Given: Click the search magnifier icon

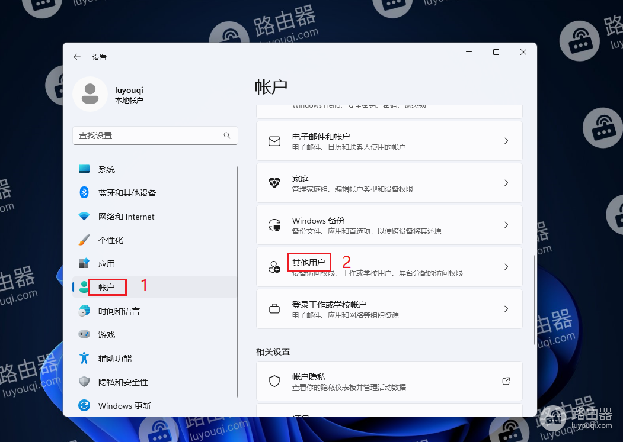Looking at the screenshot, I should tap(227, 135).
